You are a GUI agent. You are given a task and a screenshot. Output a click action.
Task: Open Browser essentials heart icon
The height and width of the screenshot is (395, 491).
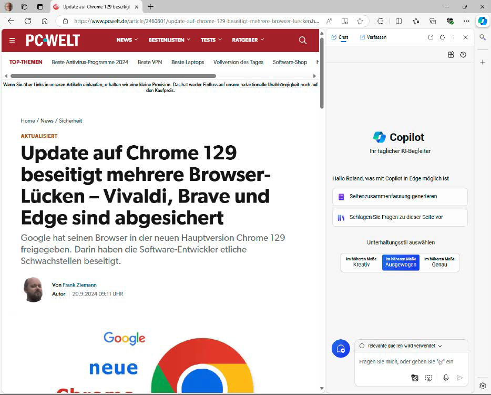[x=450, y=21]
